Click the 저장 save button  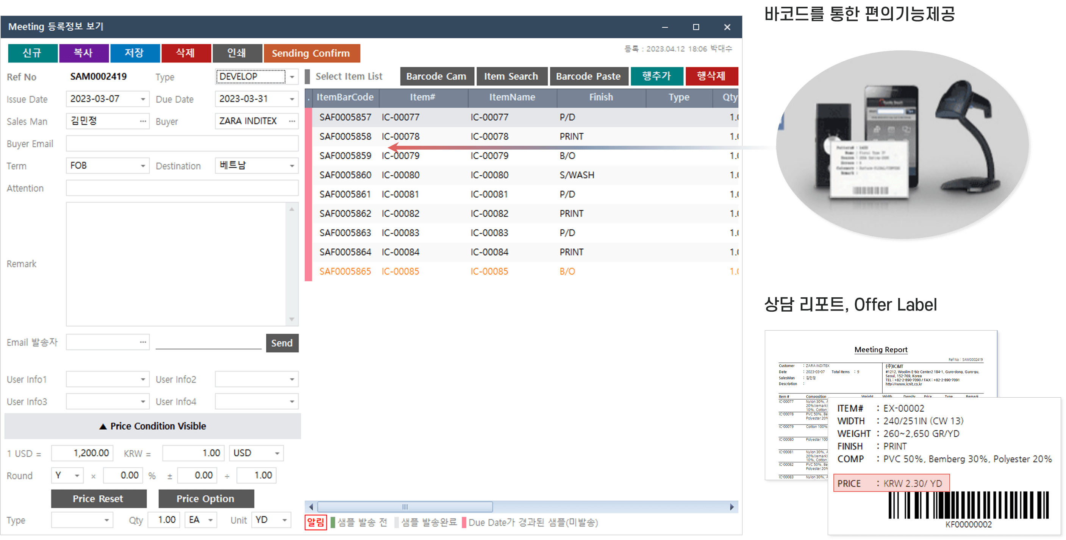tap(134, 53)
